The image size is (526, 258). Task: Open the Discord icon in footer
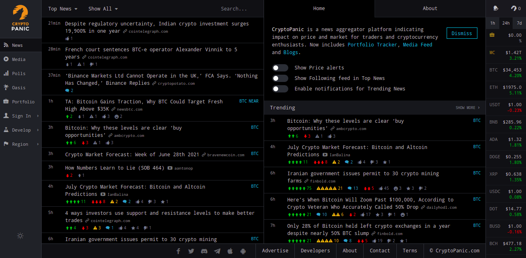[204, 251]
